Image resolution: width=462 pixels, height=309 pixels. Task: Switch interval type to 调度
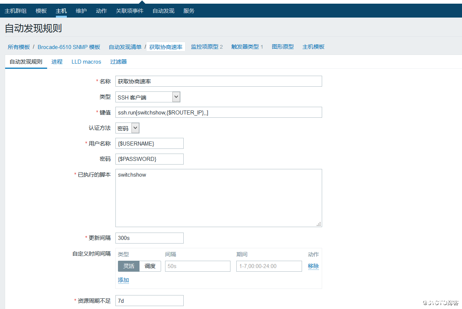pos(150,266)
